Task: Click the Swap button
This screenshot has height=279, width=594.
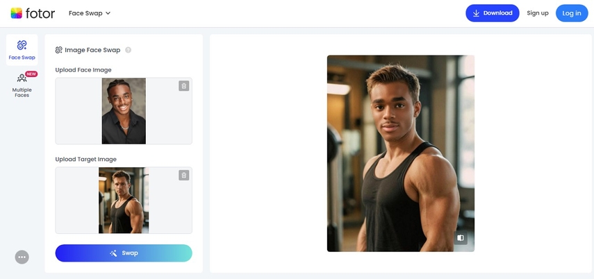Action: [x=124, y=253]
